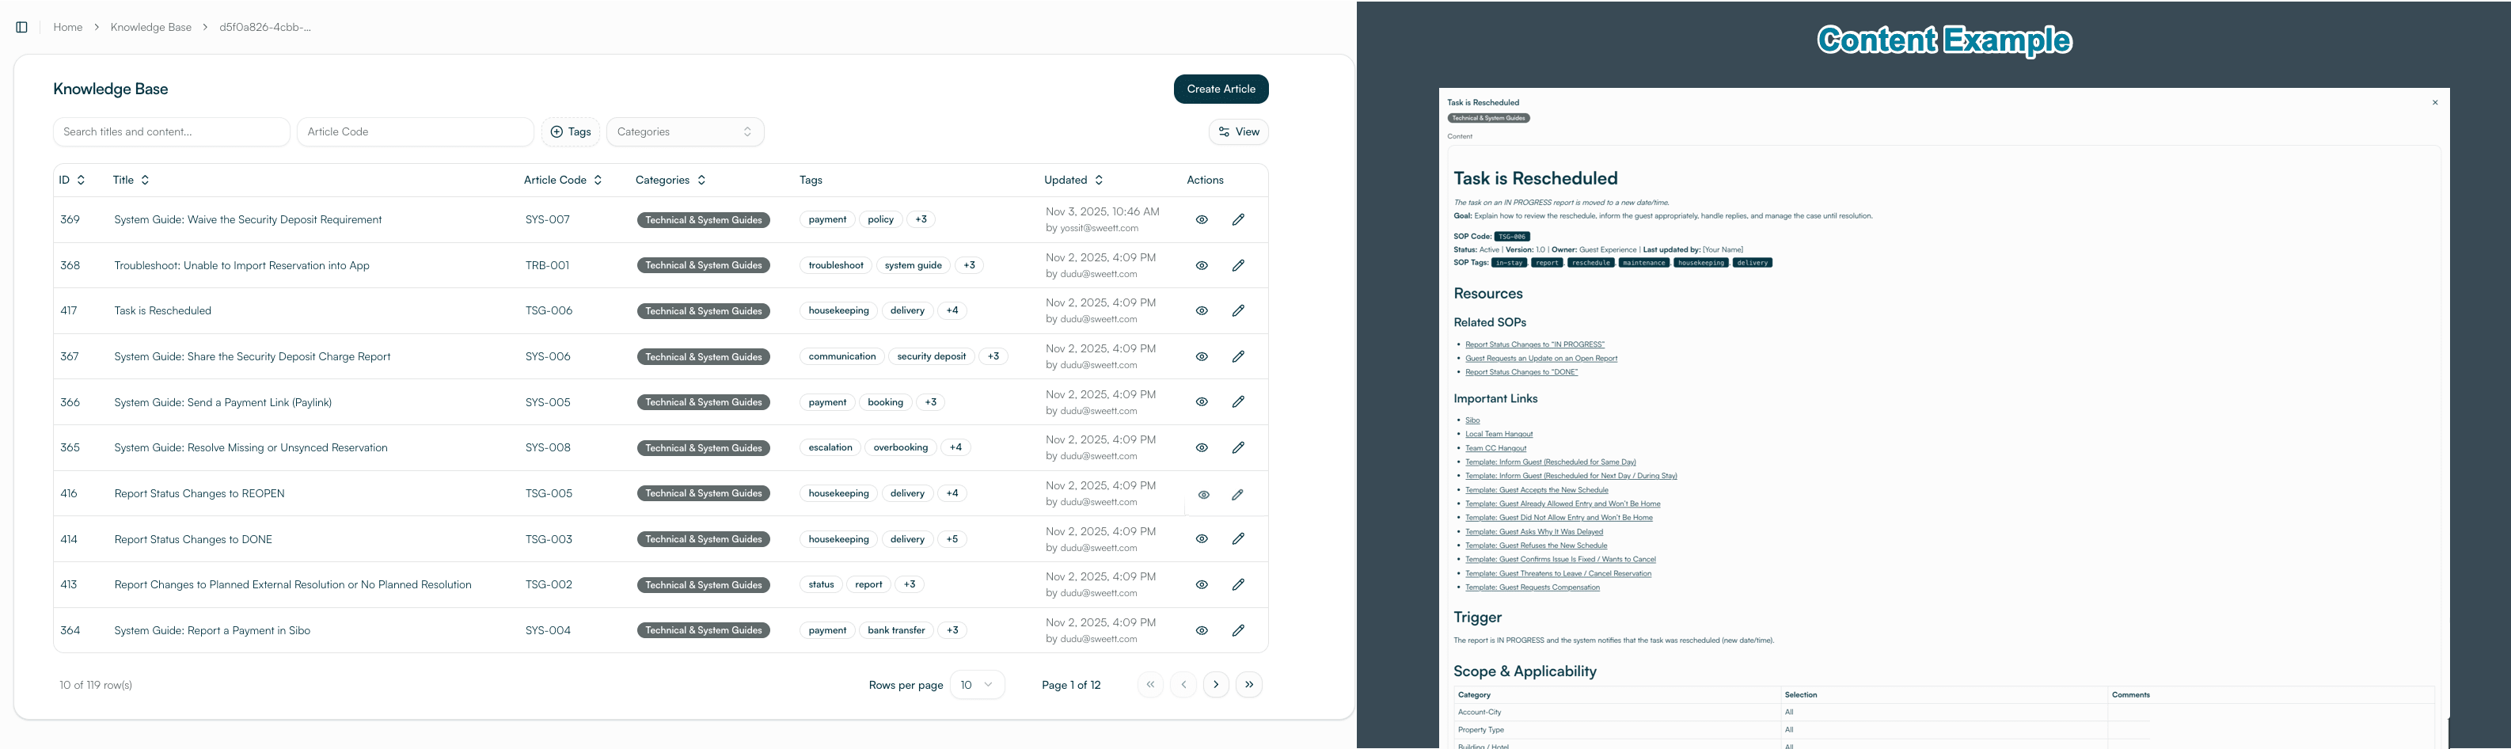Open the Categories filter dropdown
Image resolution: width=2511 pixels, height=749 pixels.
click(x=684, y=131)
